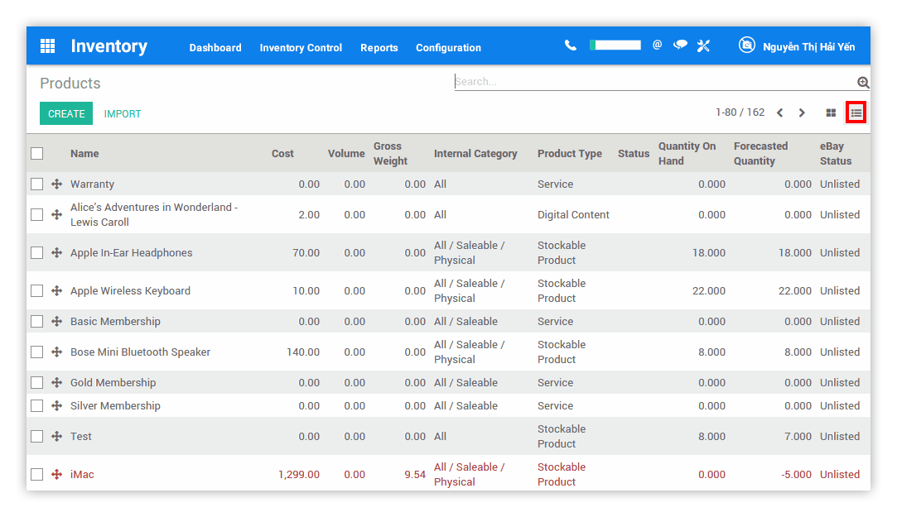This screenshot has width=897, height=517.
Task: Click the user avatar icon
Action: (747, 45)
